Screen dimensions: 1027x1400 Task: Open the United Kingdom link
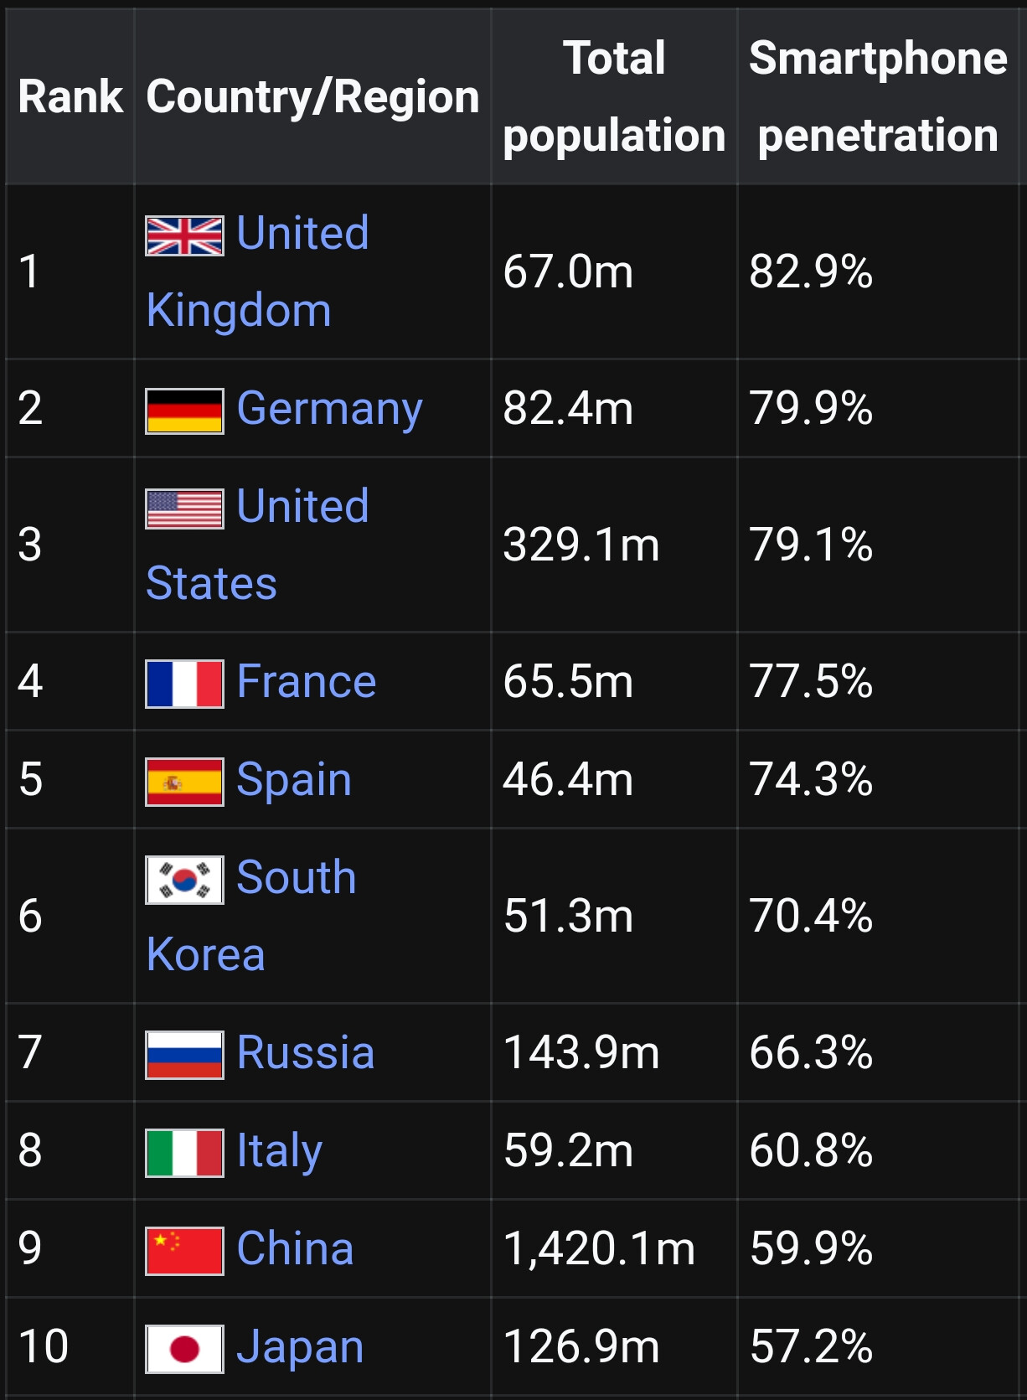click(302, 234)
